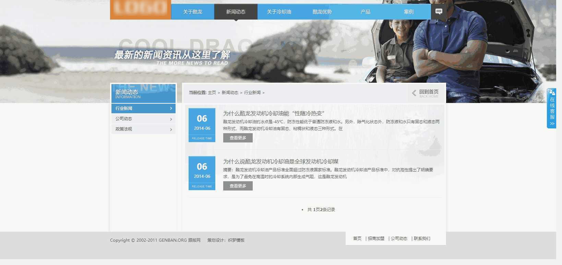Click the chevron on 公司动态 sidebar row
Image resolution: width=562 pixels, height=265 pixels.
(171, 119)
